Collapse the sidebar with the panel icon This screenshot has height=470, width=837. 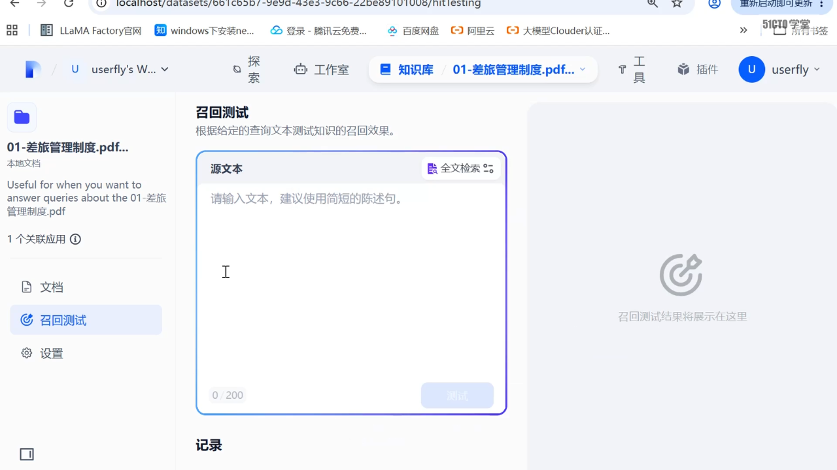pos(27,454)
